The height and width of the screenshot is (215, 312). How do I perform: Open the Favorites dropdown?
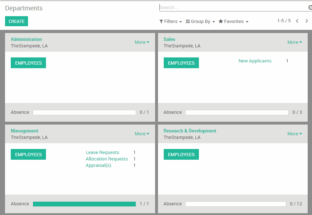point(233,21)
